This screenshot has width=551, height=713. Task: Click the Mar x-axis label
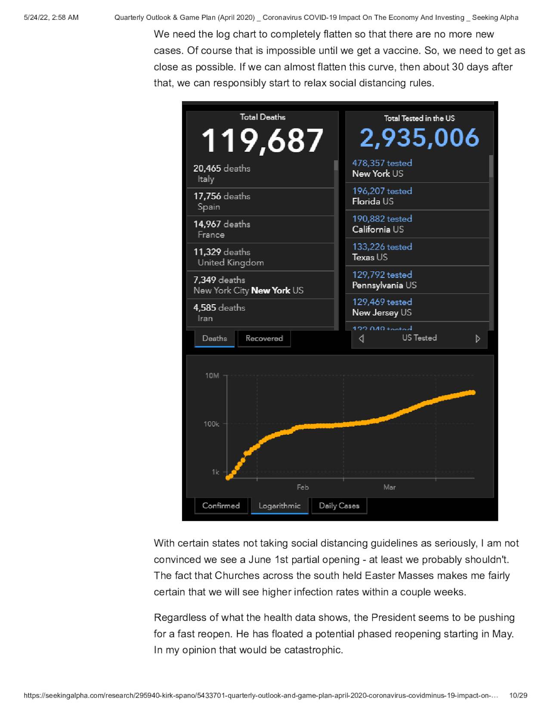point(390,487)
